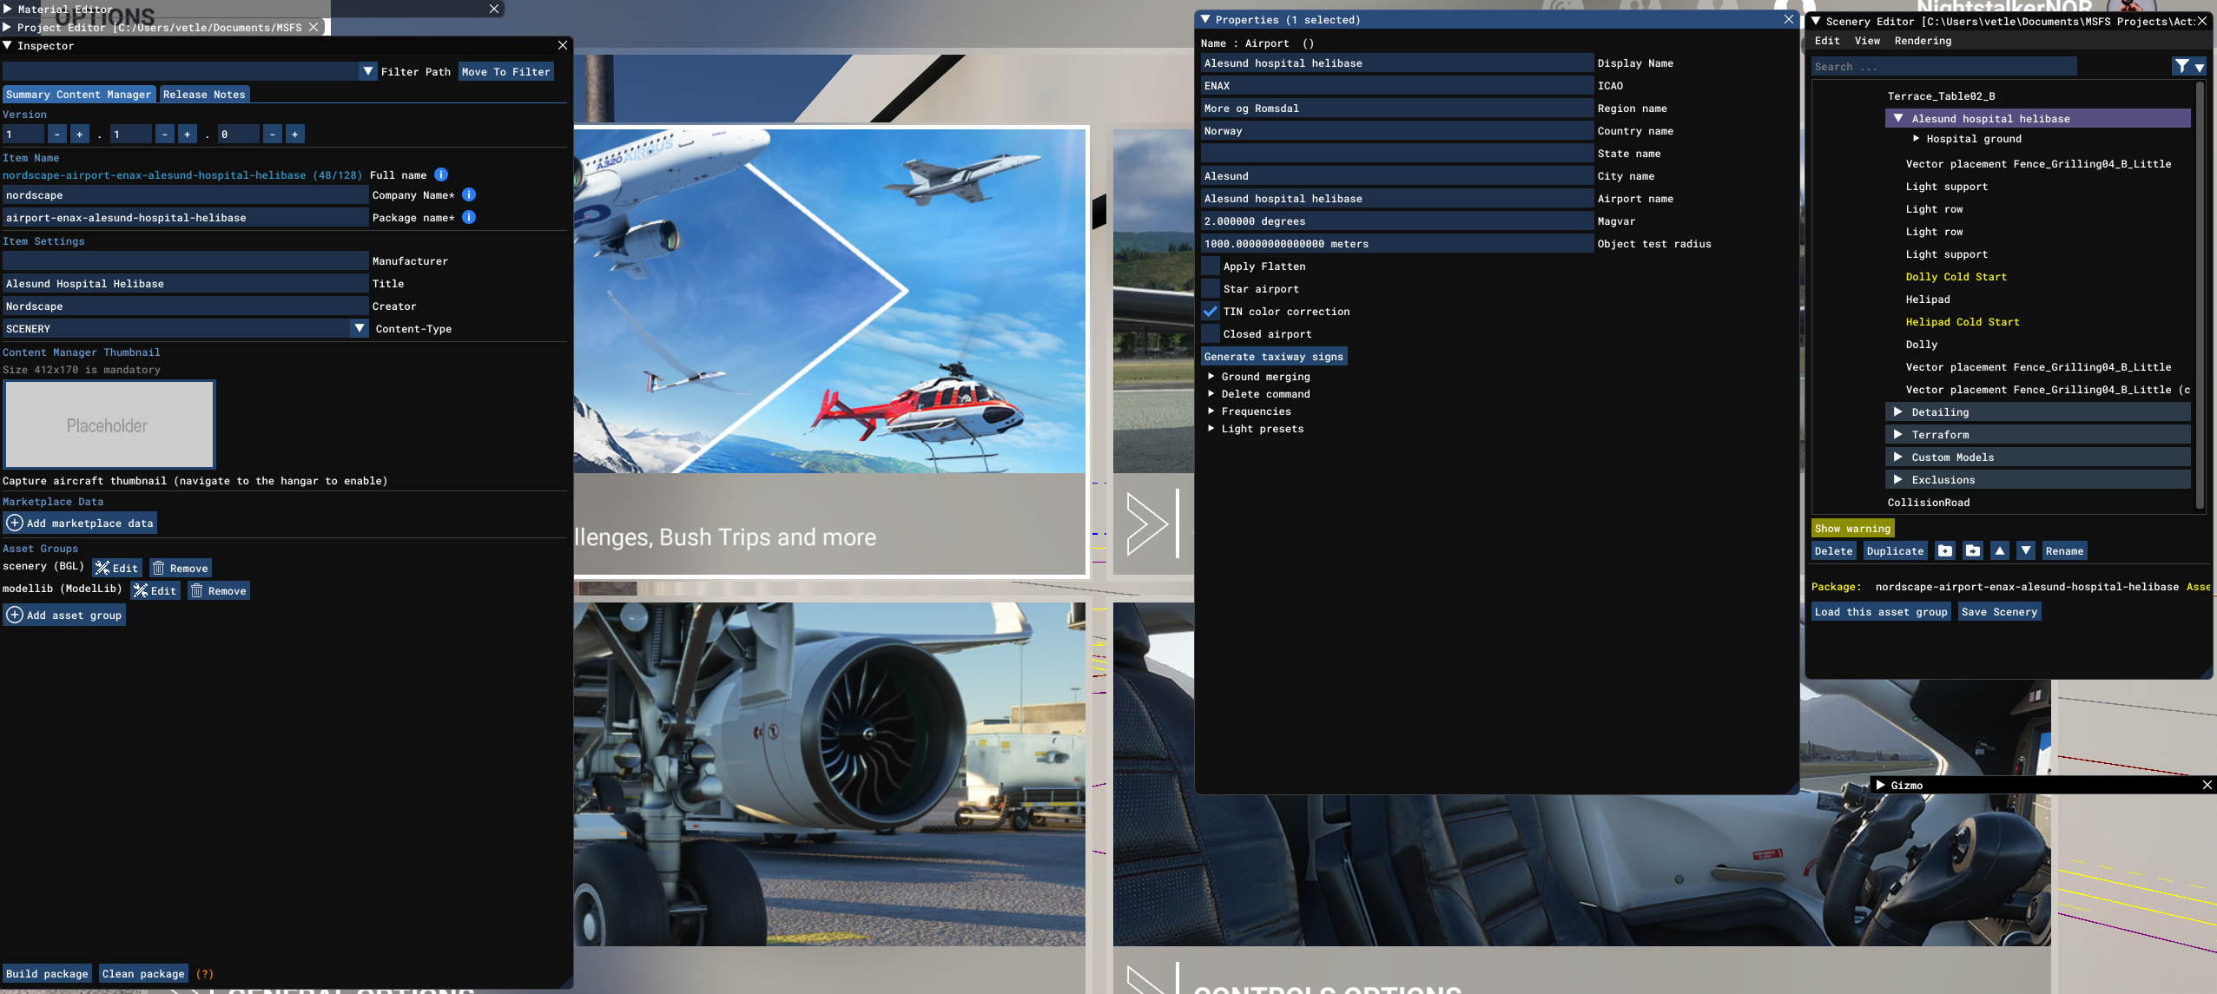Open the Scenery Editor Rendering menu

coord(1923,41)
